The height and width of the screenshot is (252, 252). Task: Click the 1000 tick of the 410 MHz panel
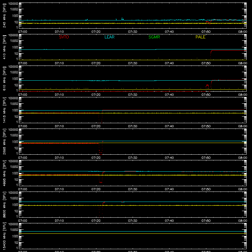click(x=14, y=41)
